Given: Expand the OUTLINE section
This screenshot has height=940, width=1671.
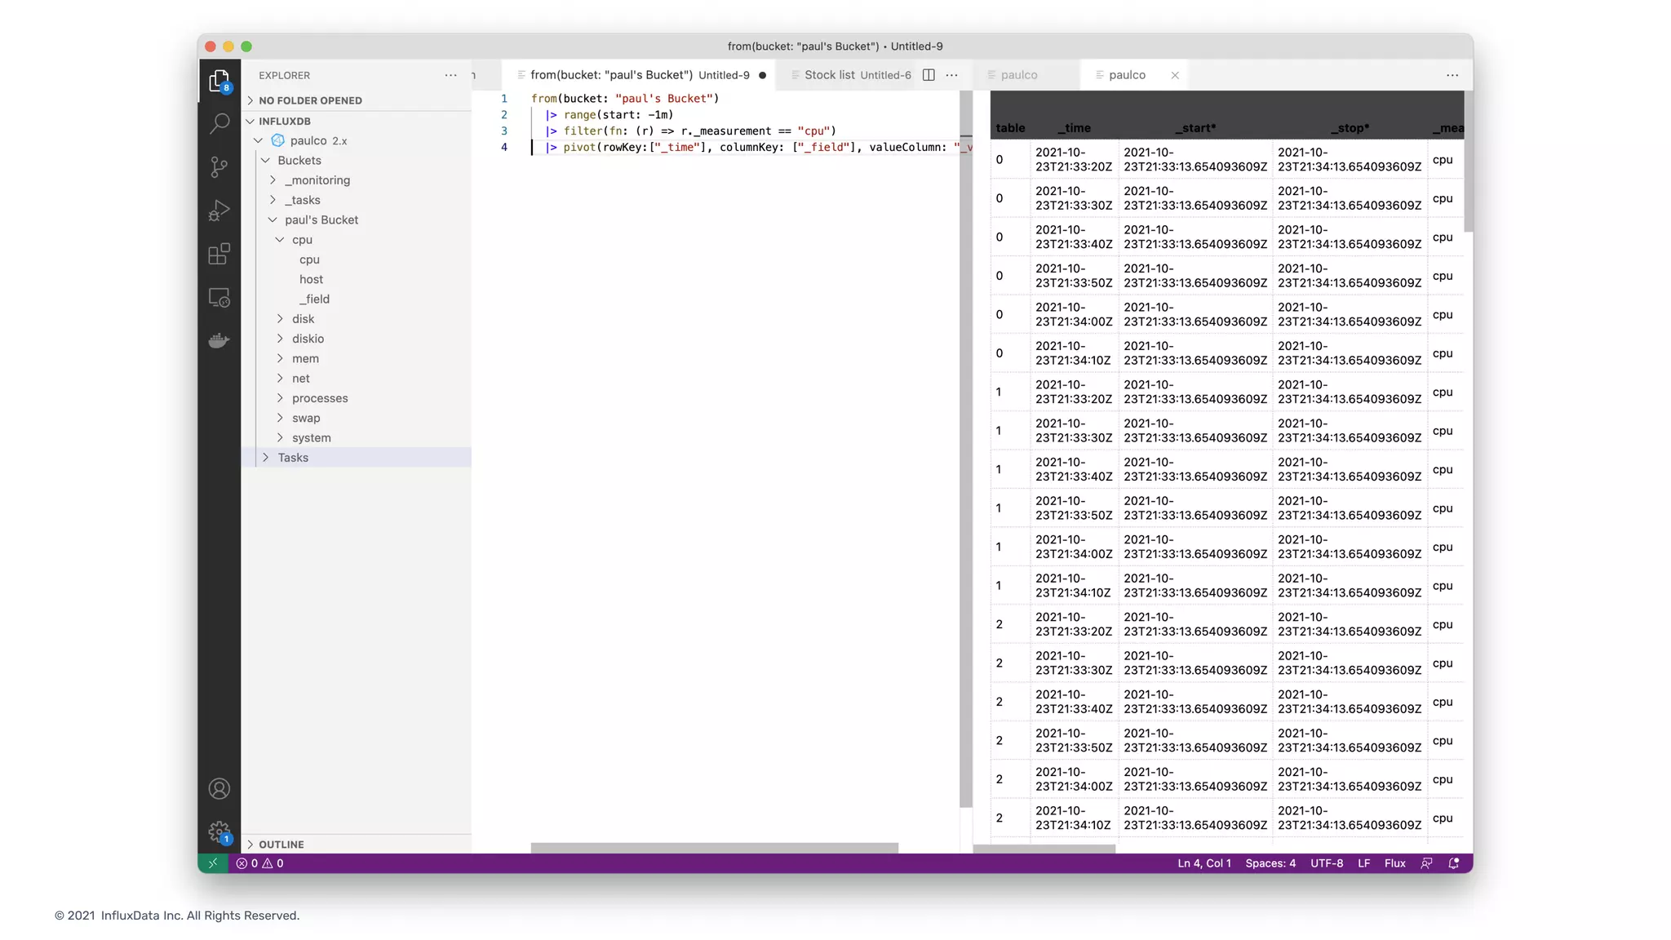Looking at the screenshot, I should (x=281, y=845).
